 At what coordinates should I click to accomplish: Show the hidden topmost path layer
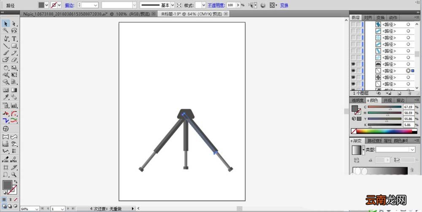(x=353, y=24)
